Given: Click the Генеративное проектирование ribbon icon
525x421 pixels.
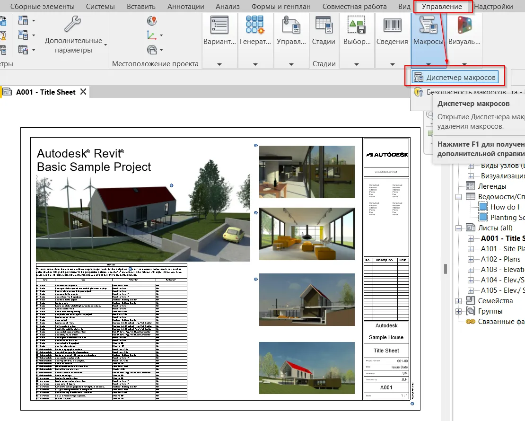Looking at the screenshot, I should [x=255, y=25].
